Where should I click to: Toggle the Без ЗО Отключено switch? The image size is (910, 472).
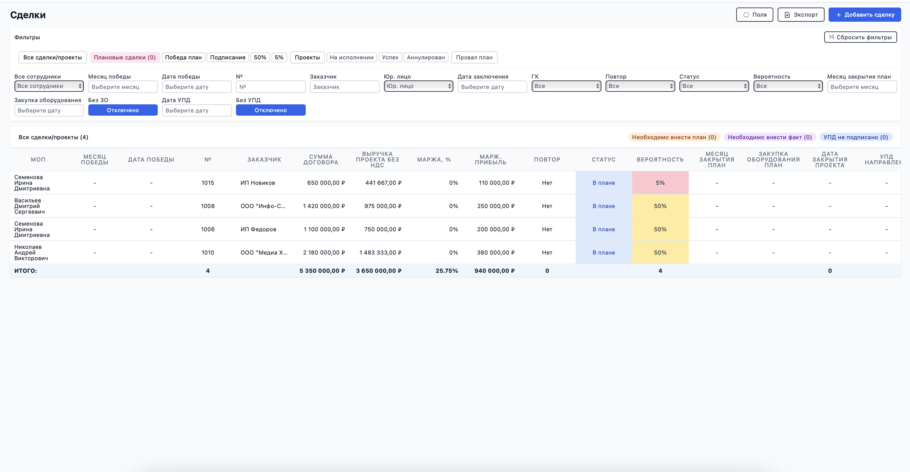click(123, 110)
